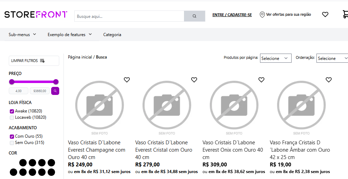Screen dimensions: 348x179
Task: Open the Produtos por página dropdown
Action: [x=276, y=58]
